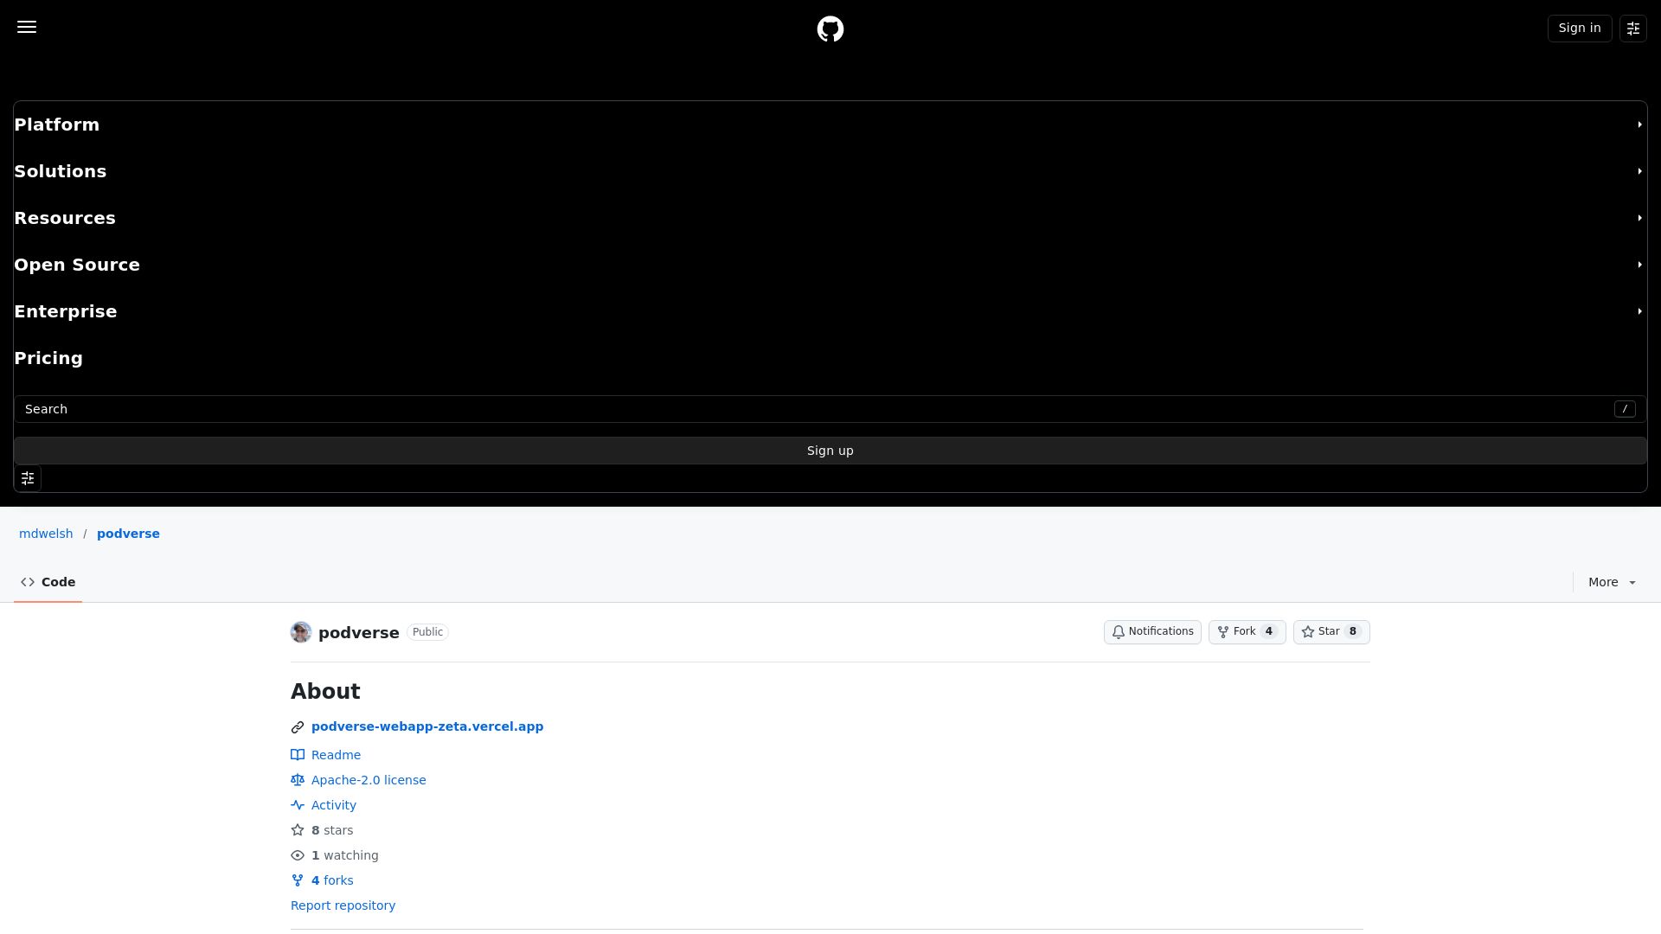Click the Sign in button
Viewport: 1661px width, 934px height.
(x=1580, y=29)
